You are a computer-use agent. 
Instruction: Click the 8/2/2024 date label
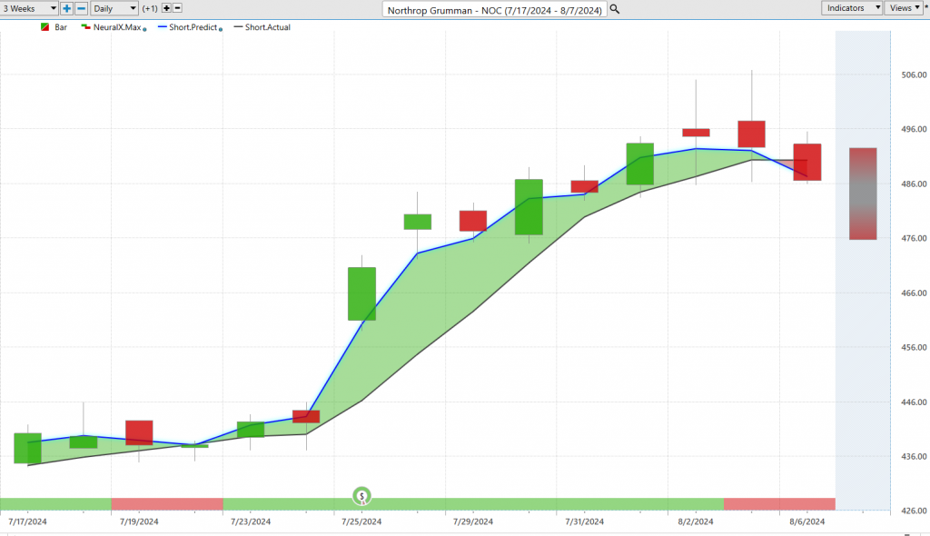coord(696,521)
